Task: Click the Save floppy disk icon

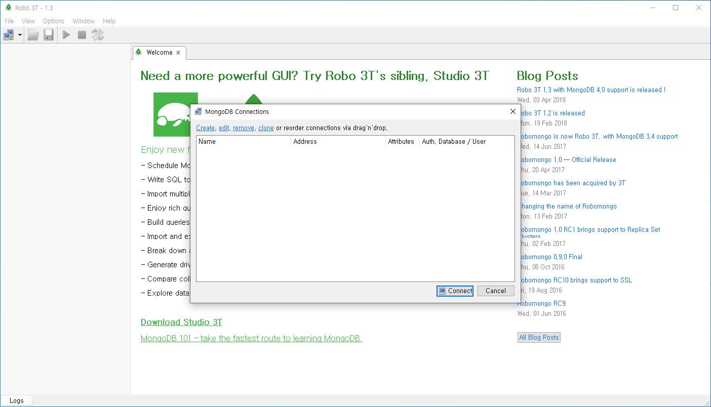Action: pos(49,35)
